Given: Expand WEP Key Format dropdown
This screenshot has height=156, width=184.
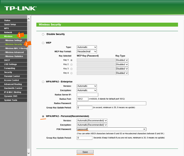Looking at the screenshot, I should [x=87, y=52].
